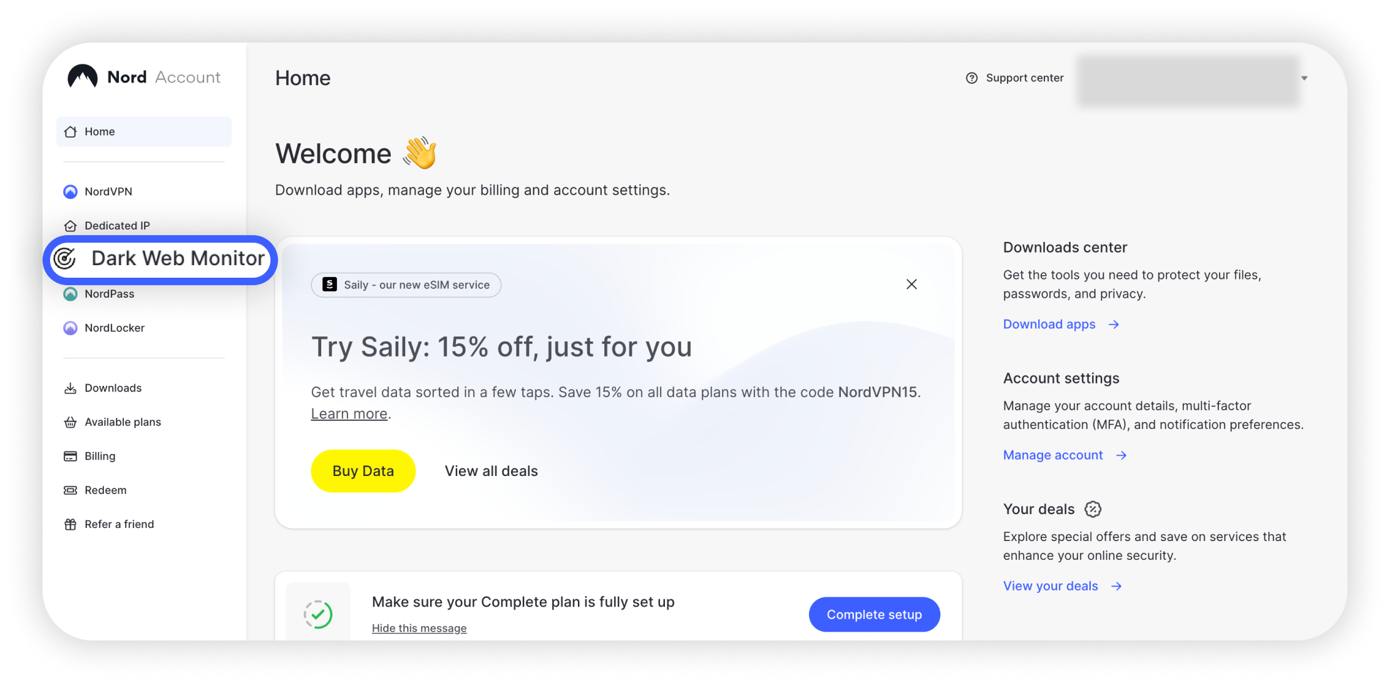Dismiss the Saily promotion card
Viewport: 1390px width, 683px height.
(x=912, y=285)
